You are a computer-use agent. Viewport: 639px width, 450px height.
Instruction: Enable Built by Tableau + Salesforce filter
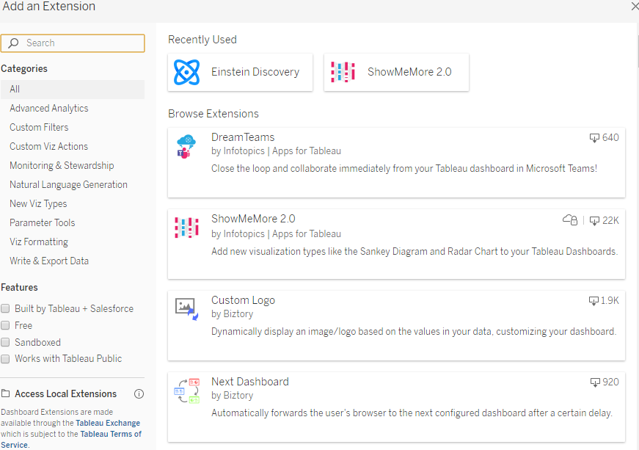pos(5,308)
